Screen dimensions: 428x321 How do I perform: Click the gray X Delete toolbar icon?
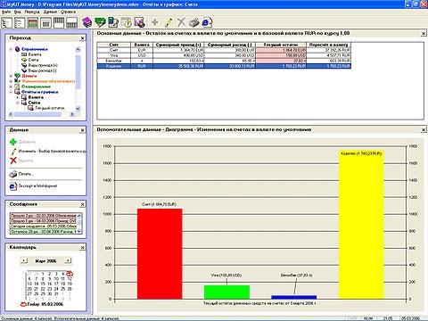click(x=181, y=22)
